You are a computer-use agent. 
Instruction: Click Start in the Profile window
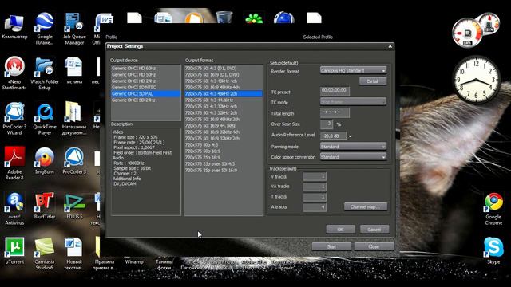point(331,246)
